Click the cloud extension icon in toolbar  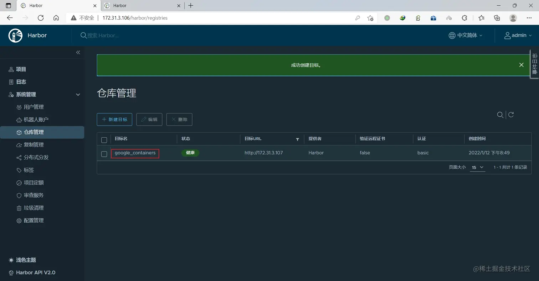click(x=449, y=18)
